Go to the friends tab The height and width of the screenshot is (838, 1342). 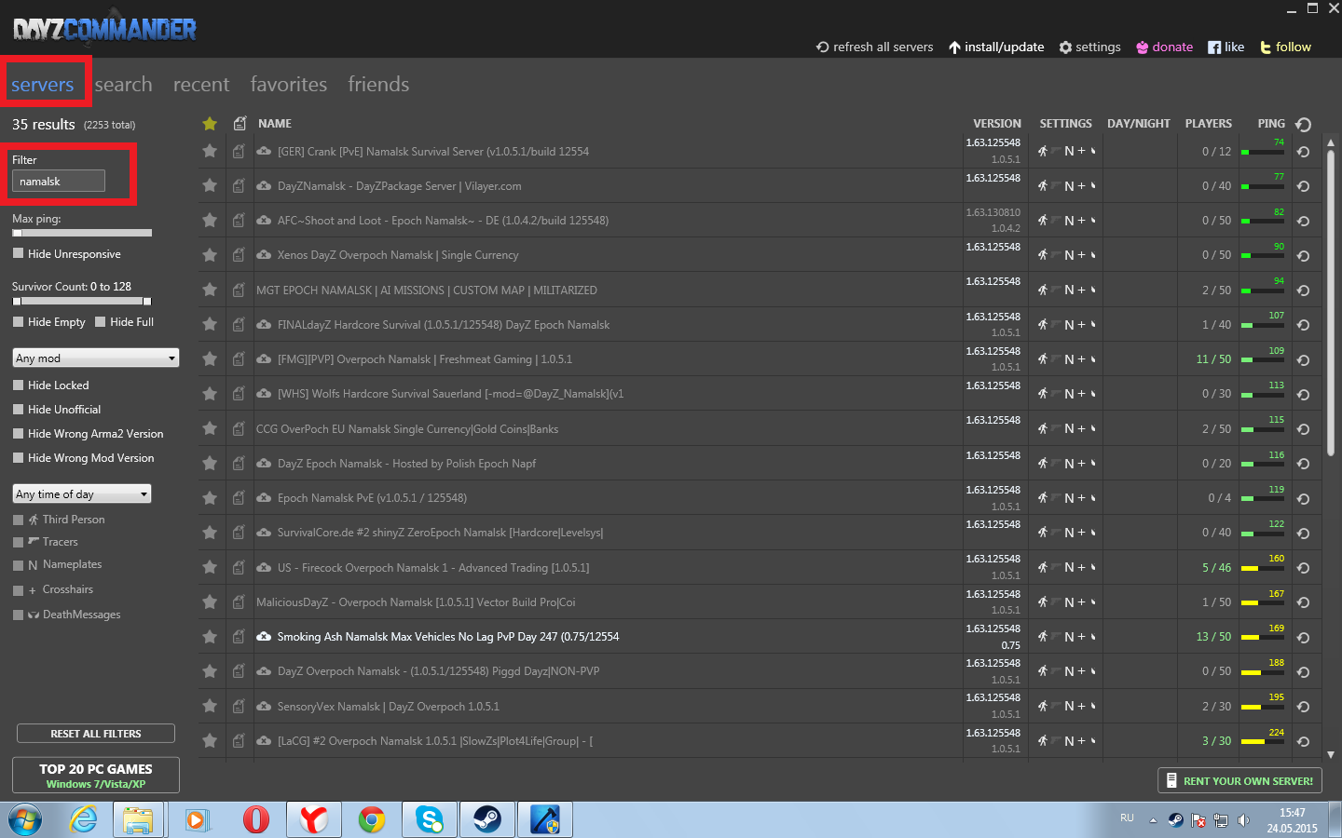378,84
